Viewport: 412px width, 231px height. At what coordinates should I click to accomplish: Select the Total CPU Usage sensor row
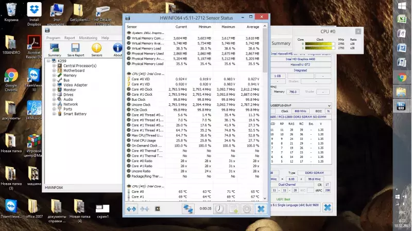click(194, 140)
